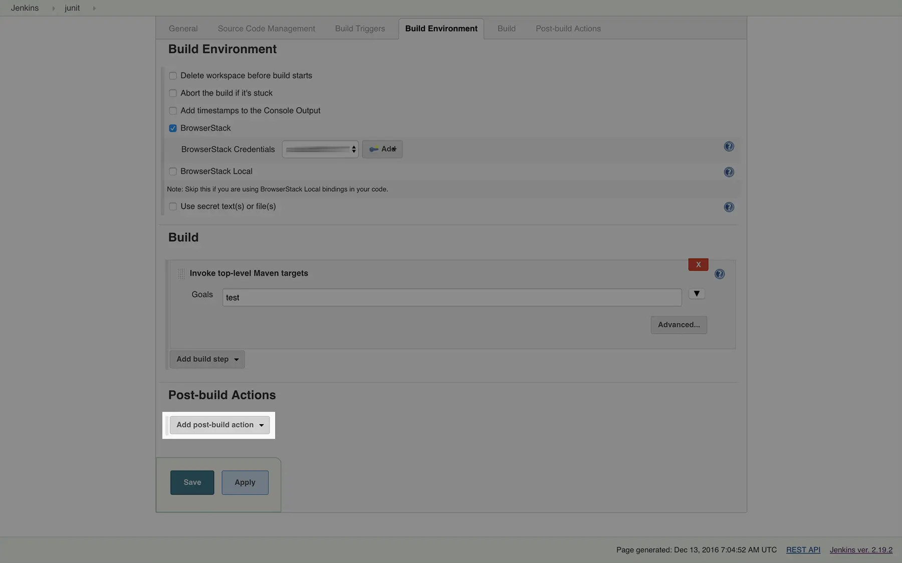Screen dimensions: 902x563
Task: Delete the Maven build step with red X
Action: click(698, 265)
